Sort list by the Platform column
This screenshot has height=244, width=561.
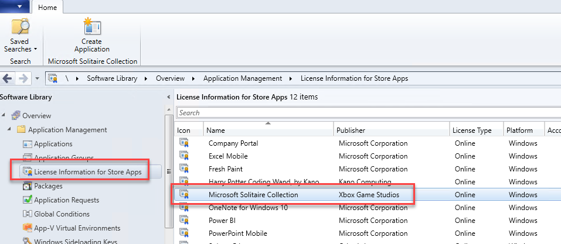point(524,130)
